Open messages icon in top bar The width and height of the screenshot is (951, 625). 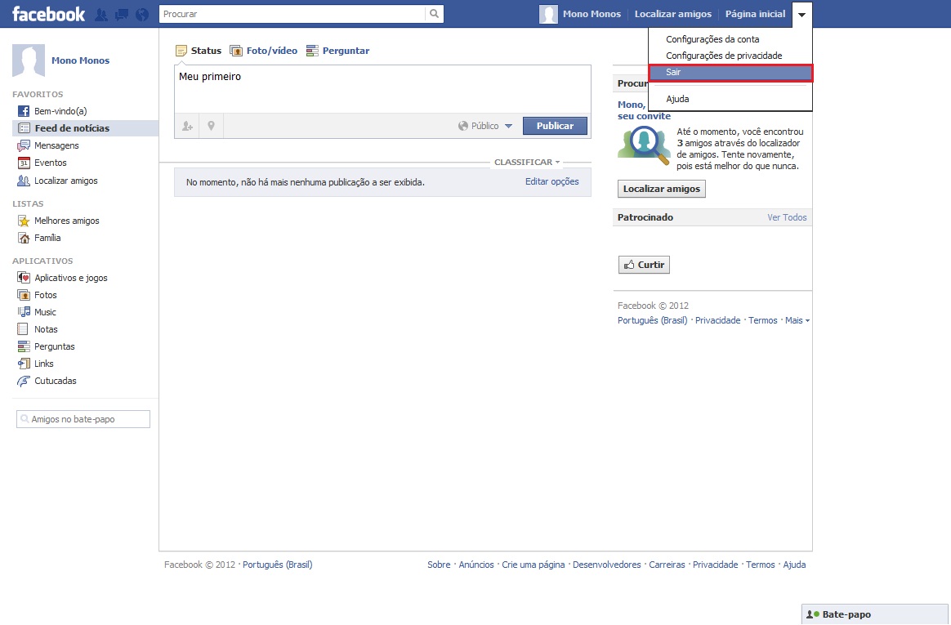[x=122, y=15]
